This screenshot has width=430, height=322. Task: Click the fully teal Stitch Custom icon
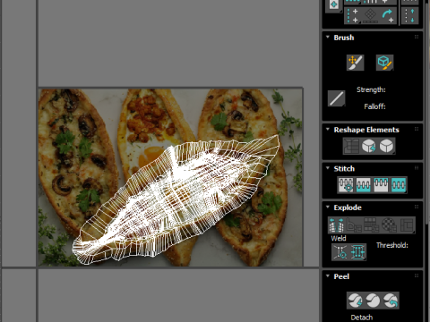coord(399,185)
